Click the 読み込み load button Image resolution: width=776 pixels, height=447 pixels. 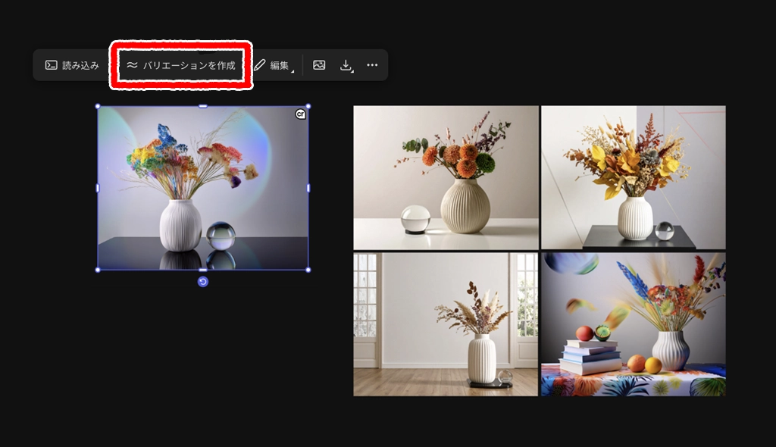(72, 65)
